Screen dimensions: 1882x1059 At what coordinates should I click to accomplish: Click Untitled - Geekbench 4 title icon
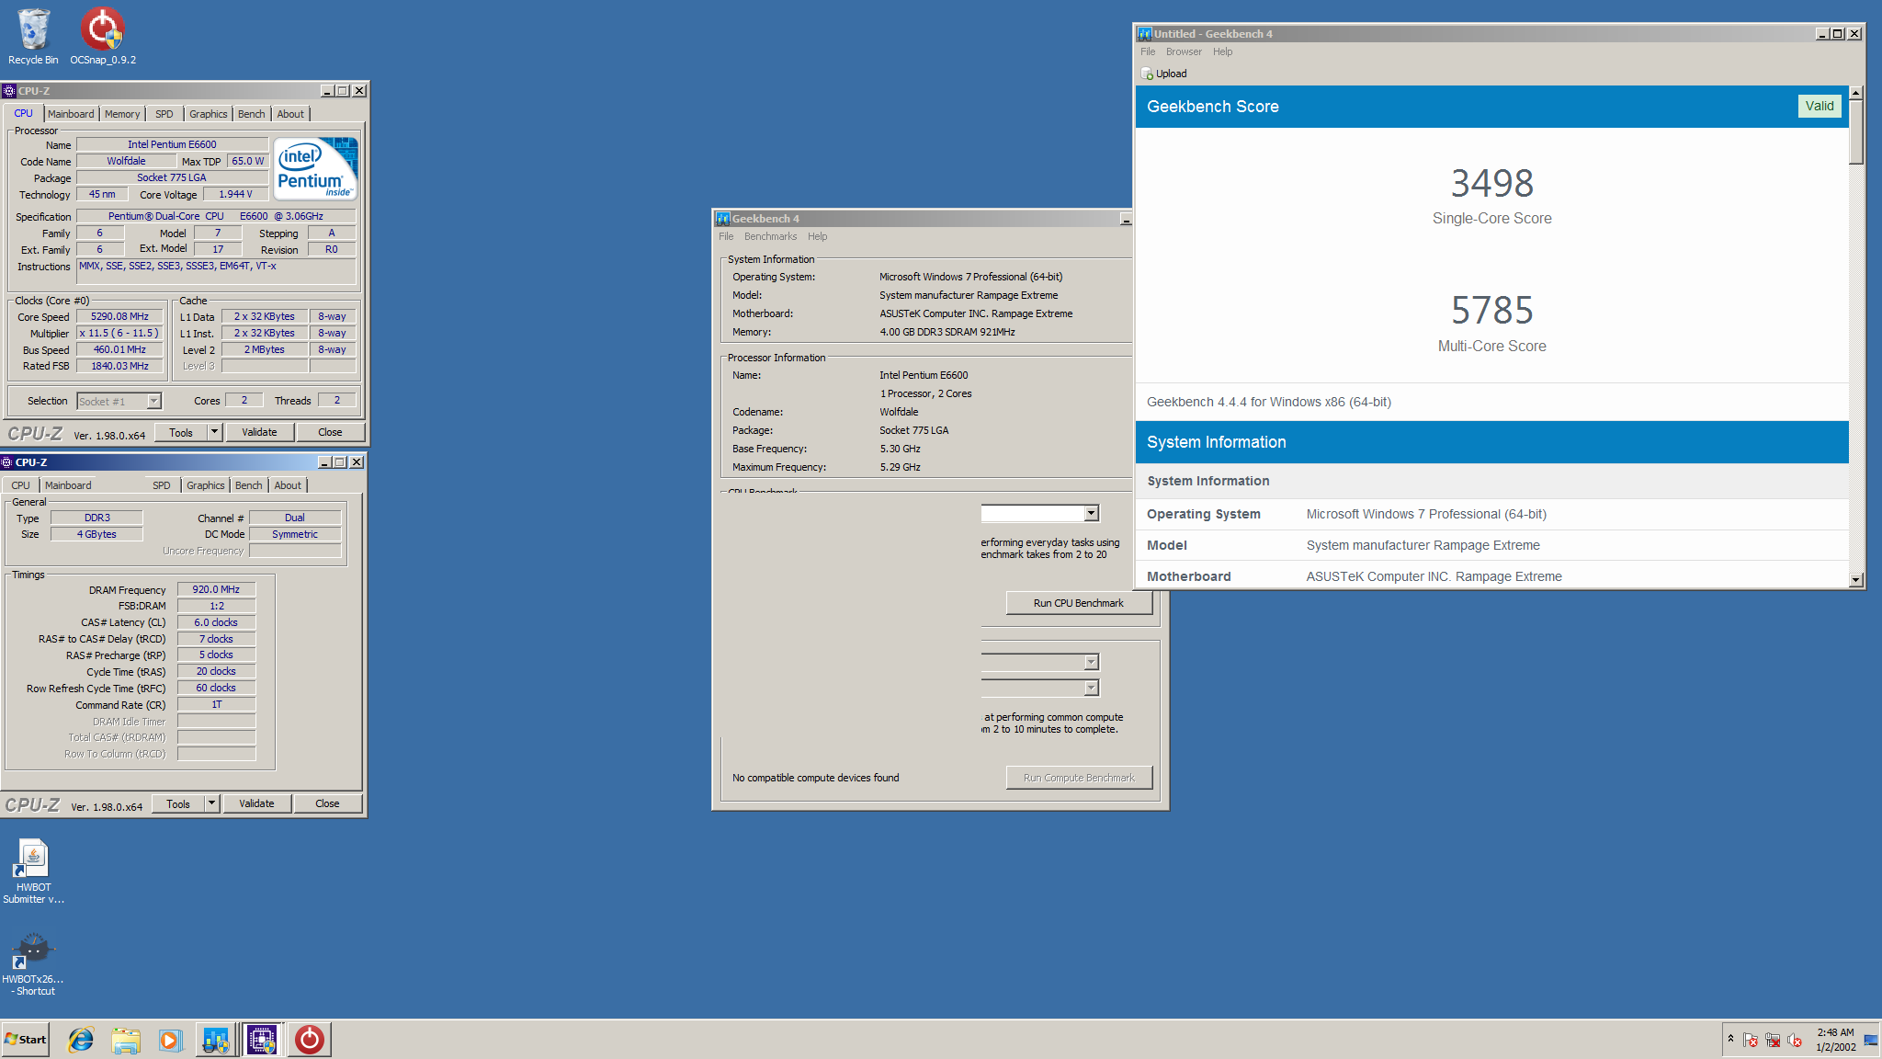(x=1145, y=34)
